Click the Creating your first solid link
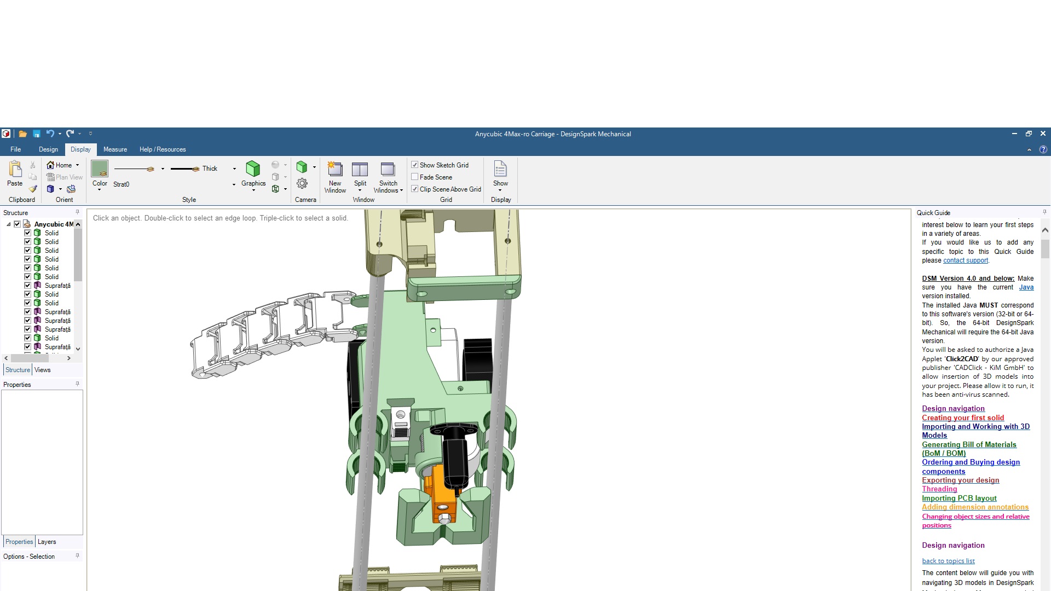Viewport: 1051px width, 591px height. pyautogui.click(x=962, y=418)
